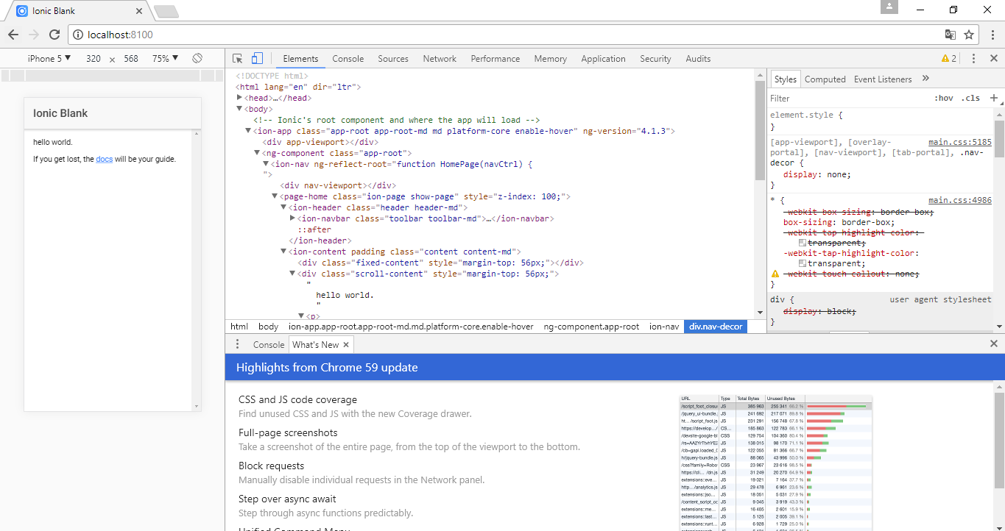Switch to Event Listeners tab
Viewport: 1005px width, 531px height.
883,79
